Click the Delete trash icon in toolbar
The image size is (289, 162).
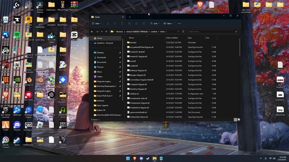[144, 23]
